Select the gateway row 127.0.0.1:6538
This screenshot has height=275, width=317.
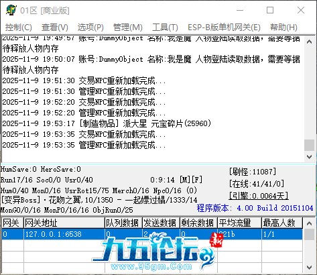click(x=152, y=234)
